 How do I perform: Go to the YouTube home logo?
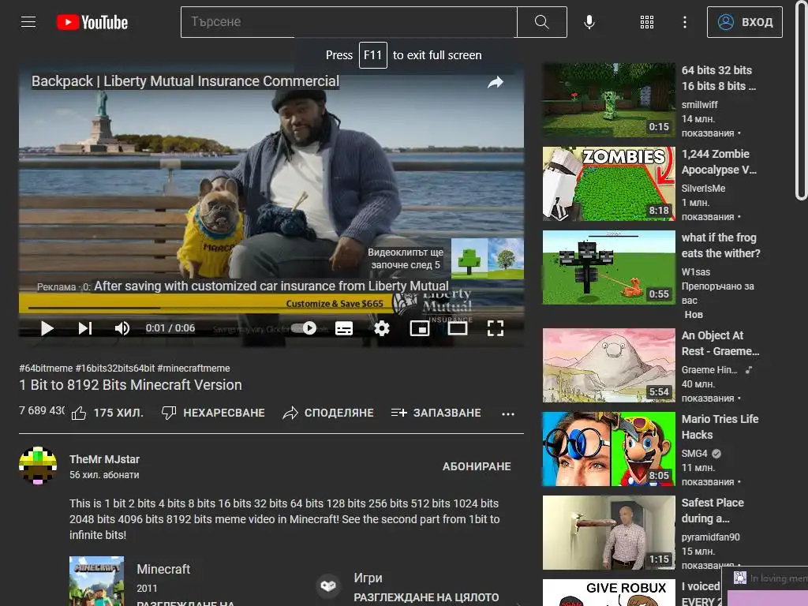pyautogui.click(x=92, y=22)
